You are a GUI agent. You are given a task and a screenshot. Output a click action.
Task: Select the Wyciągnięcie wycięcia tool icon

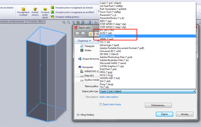(23, 9)
